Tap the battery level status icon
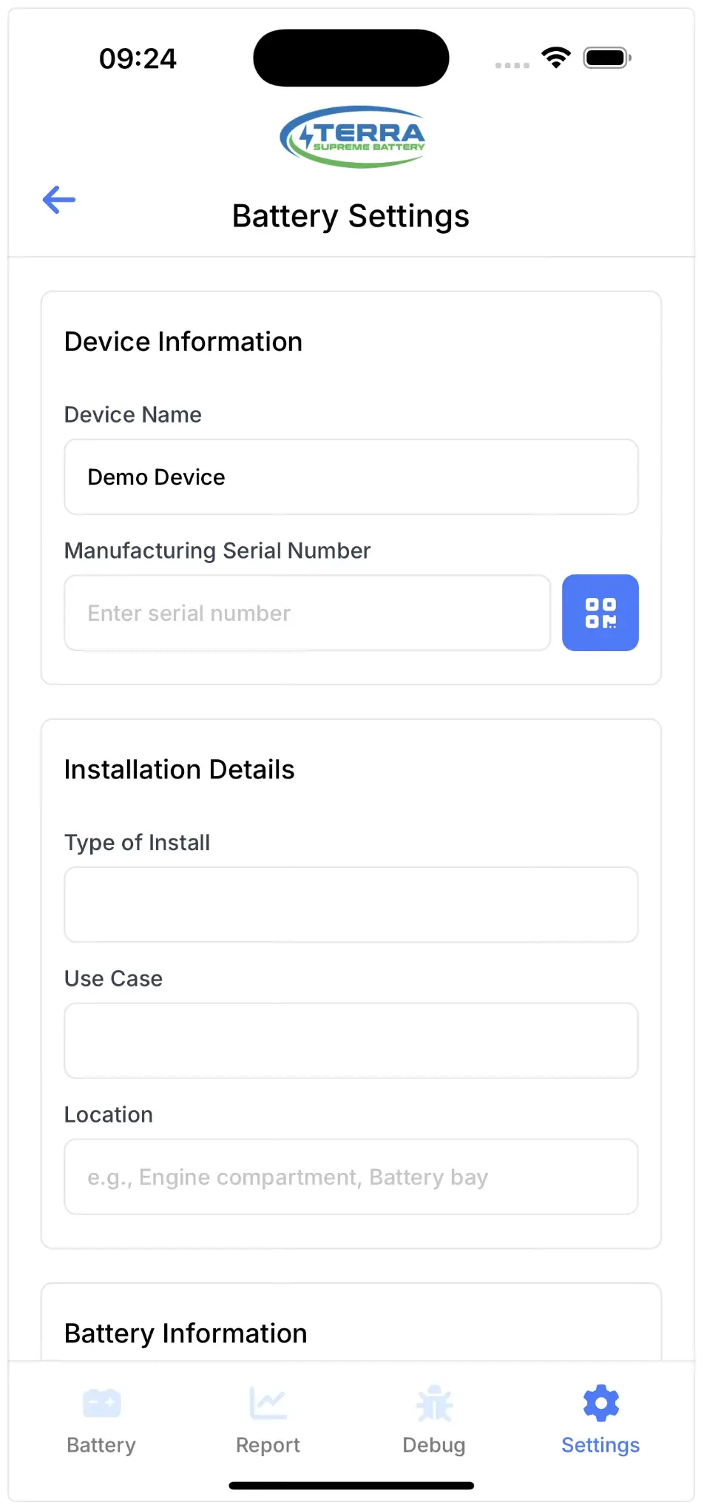Screen dimensions: 704x1511 pos(606,58)
